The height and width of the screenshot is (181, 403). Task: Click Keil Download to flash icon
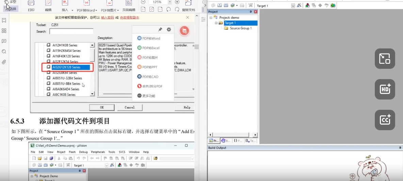251,5
